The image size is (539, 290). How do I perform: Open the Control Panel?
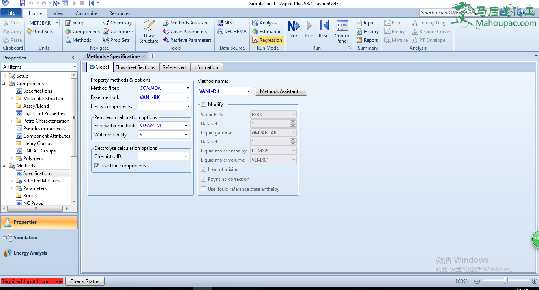click(342, 32)
